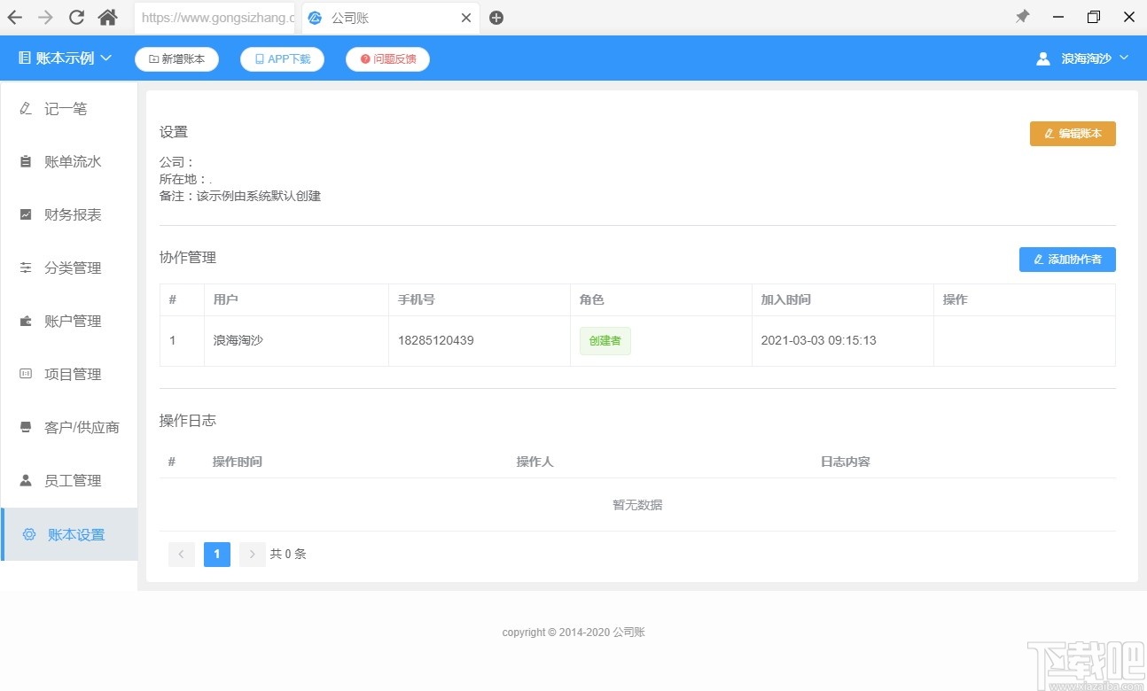Click the 日志内容 column header
The height and width of the screenshot is (691, 1147).
[846, 462]
